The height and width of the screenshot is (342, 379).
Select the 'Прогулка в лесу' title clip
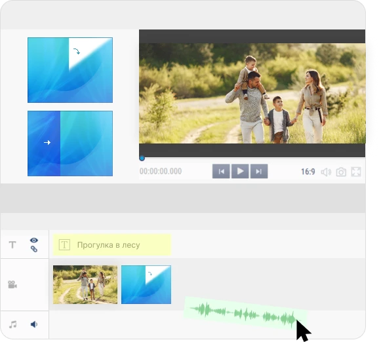112,244
